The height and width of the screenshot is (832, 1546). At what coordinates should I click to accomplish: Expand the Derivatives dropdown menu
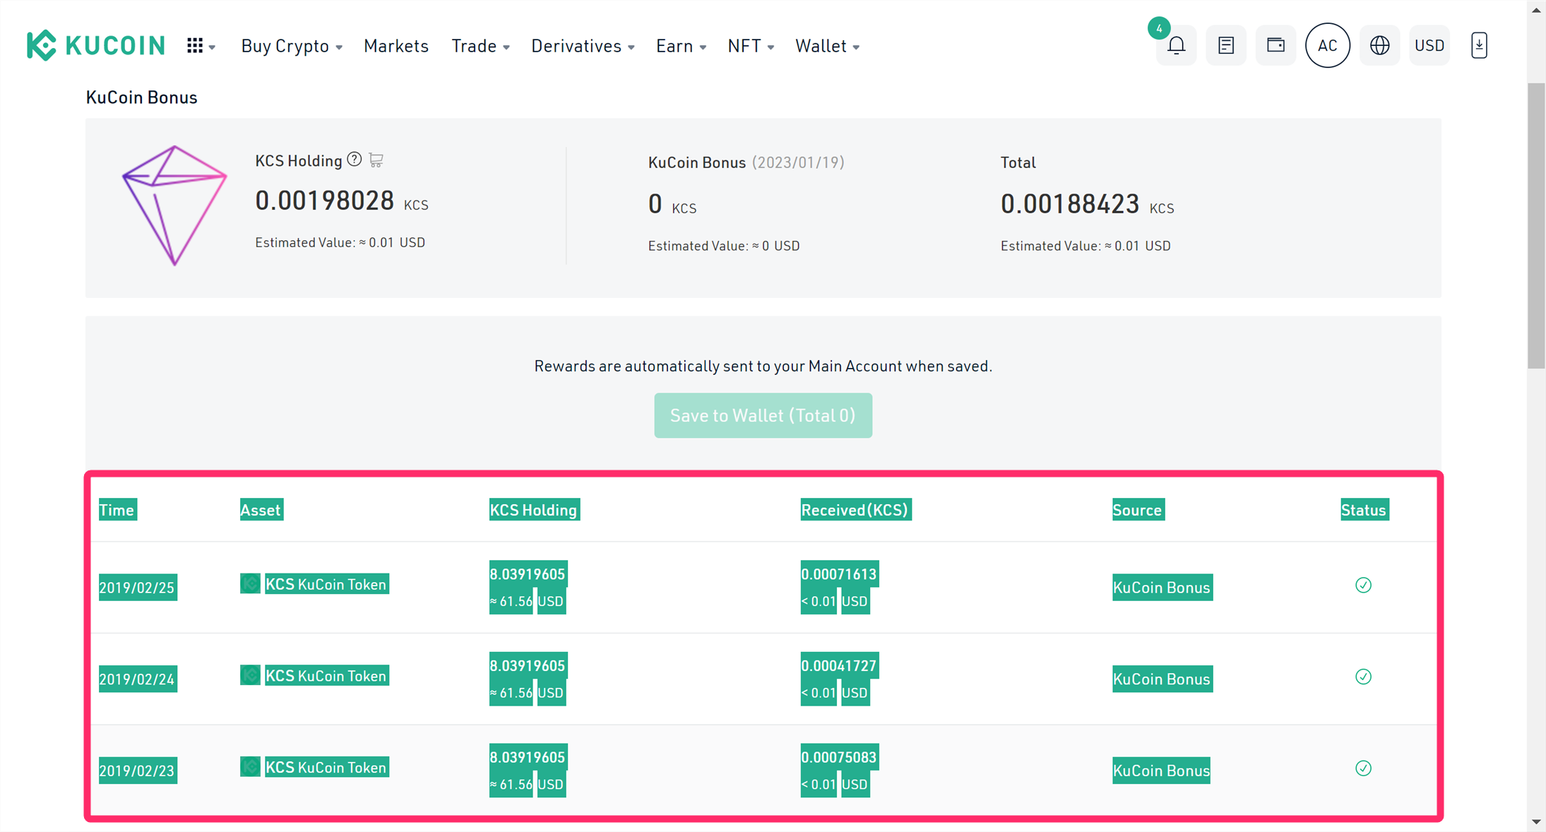pyautogui.click(x=583, y=46)
